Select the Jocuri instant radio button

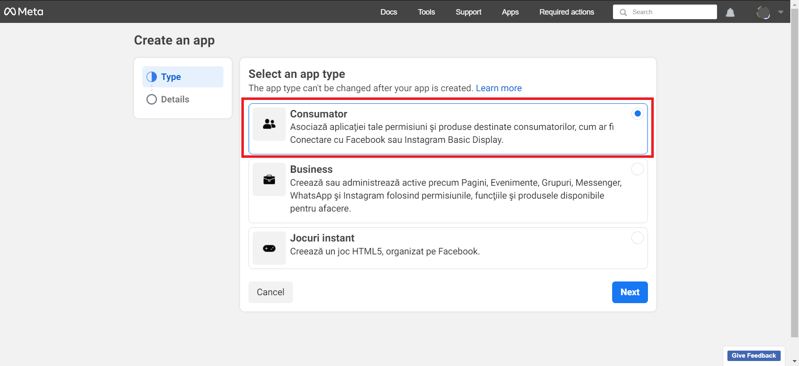point(638,238)
